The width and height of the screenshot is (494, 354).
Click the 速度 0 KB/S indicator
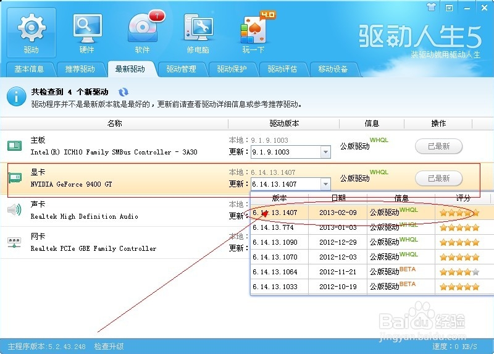click(x=454, y=347)
